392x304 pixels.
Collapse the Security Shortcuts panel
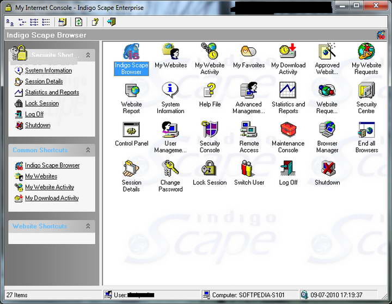pyautogui.click(x=88, y=55)
